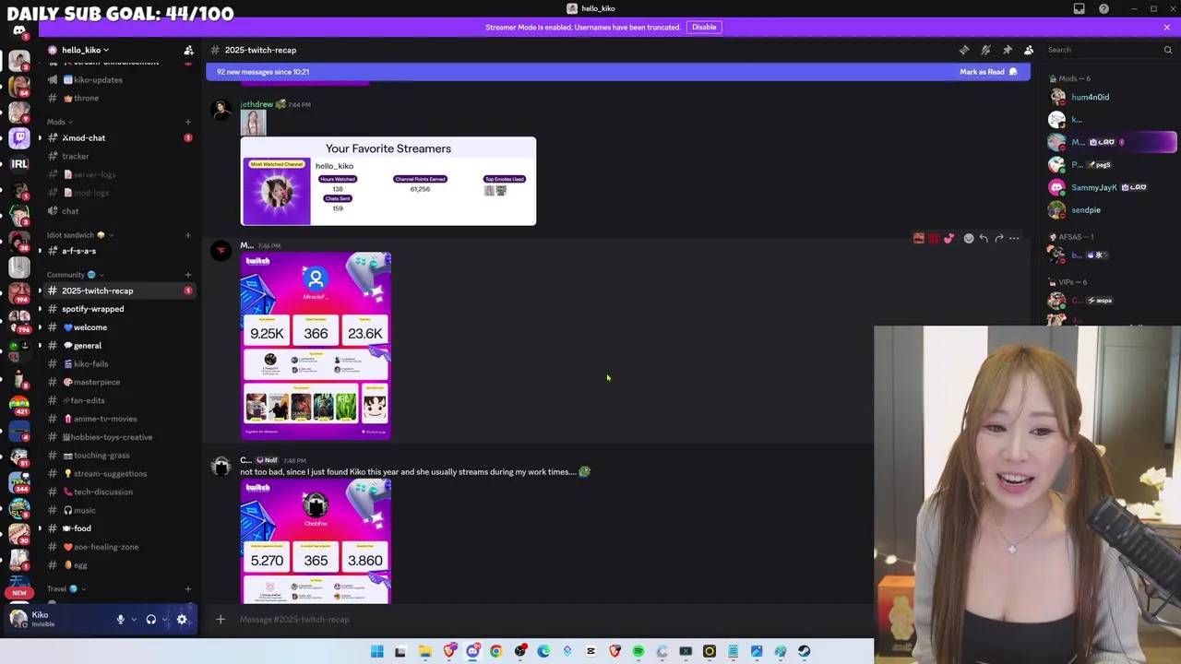Open member sendpie profile
Screen dimensions: 1181x664
click(x=1113, y=210)
